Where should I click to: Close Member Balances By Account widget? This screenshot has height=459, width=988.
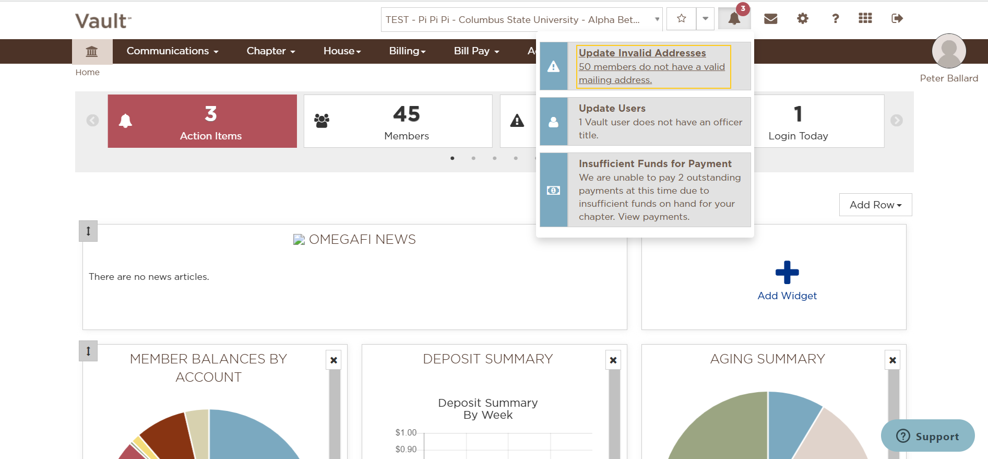coord(334,360)
